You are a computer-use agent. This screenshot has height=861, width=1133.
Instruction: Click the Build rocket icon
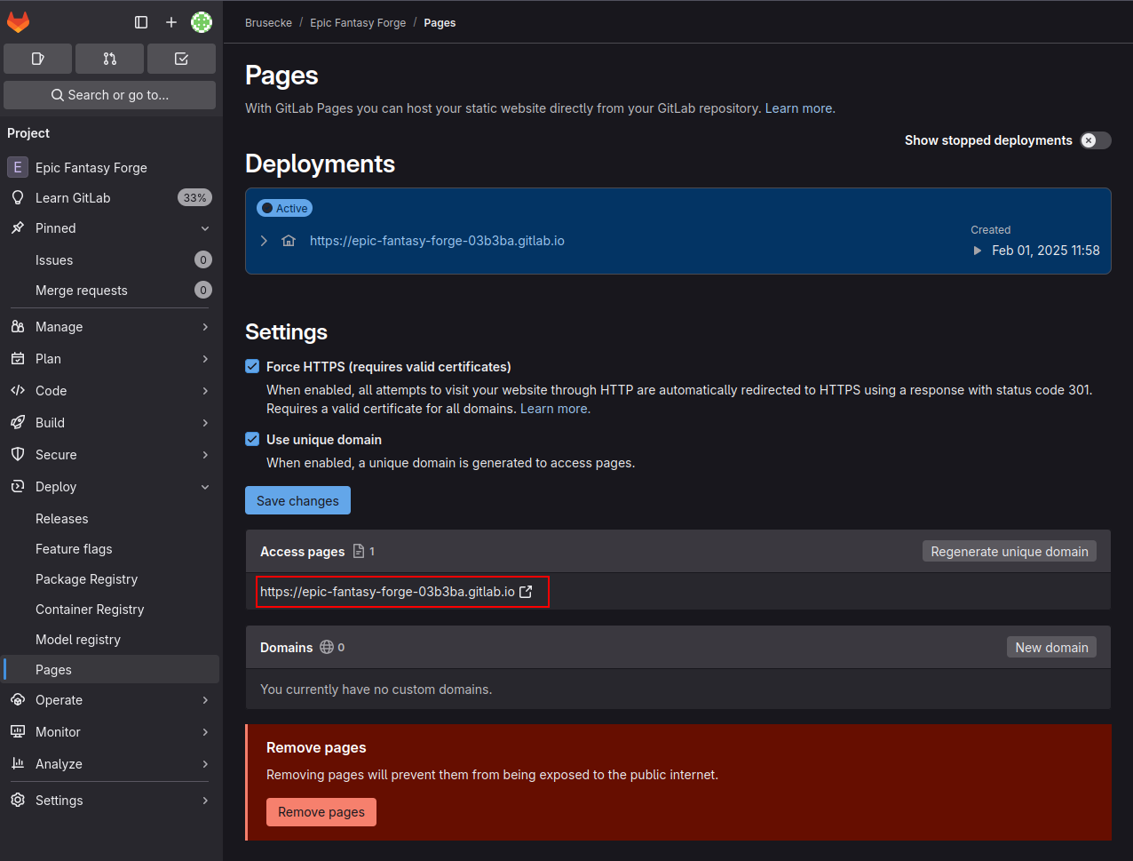click(18, 423)
